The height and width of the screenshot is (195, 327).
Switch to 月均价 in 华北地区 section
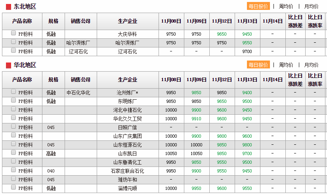pos(312,65)
